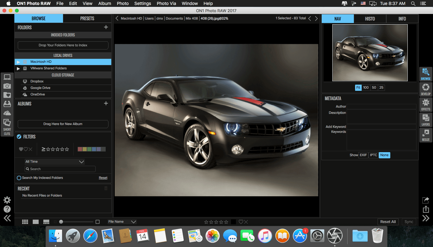Go to the next photo arrow
The width and height of the screenshot is (433, 247).
(x=316, y=18)
